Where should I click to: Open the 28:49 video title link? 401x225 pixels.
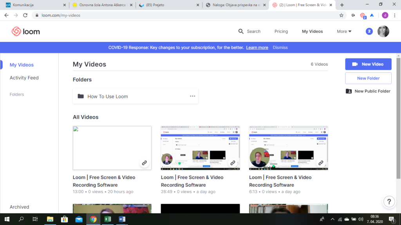click(x=192, y=181)
